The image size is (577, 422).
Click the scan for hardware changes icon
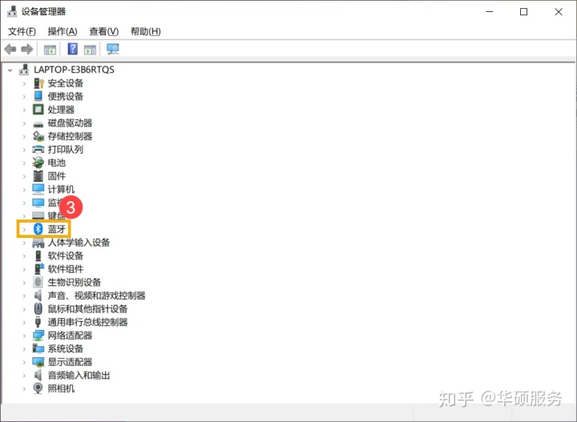[113, 49]
